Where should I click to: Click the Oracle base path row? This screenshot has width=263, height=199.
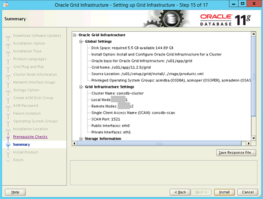click(142, 61)
